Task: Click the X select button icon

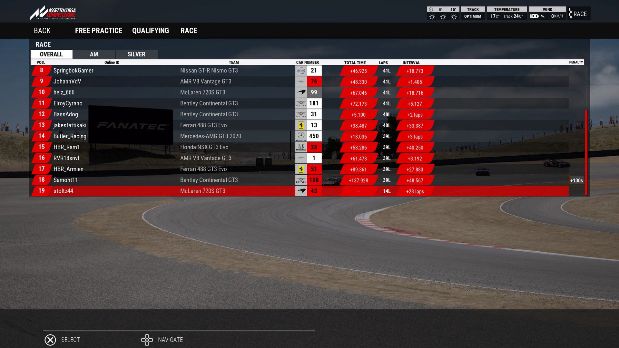Action: pos(50,340)
